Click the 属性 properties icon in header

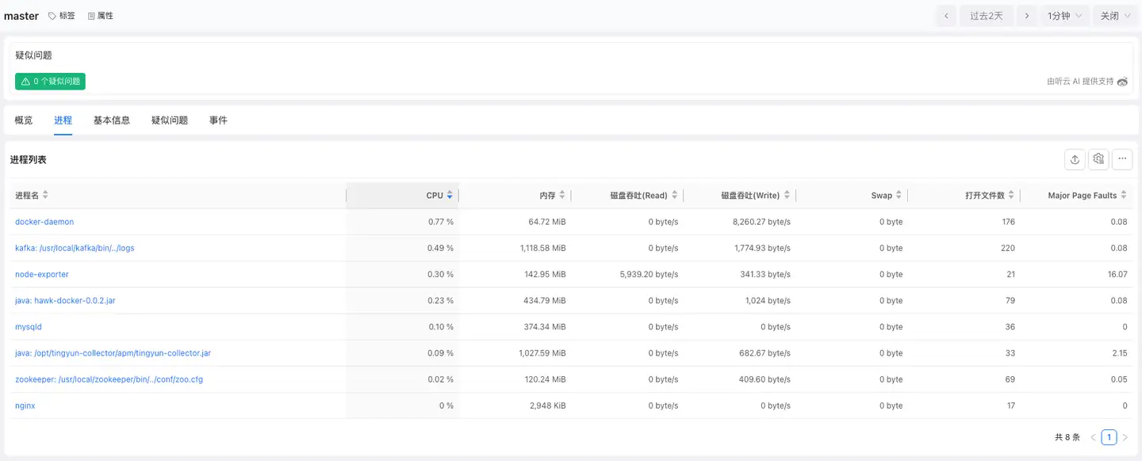click(x=91, y=16)
